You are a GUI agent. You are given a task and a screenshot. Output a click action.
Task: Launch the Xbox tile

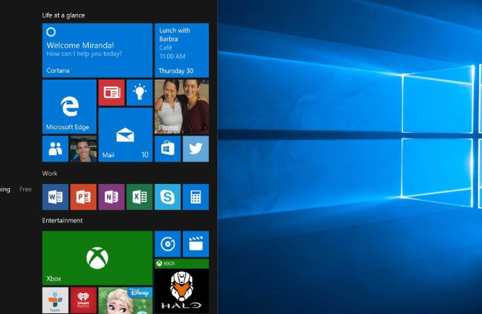tap(97, 257)
